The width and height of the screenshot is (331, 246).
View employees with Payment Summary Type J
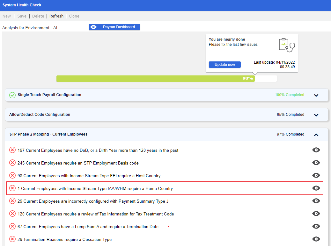[316, 201]
